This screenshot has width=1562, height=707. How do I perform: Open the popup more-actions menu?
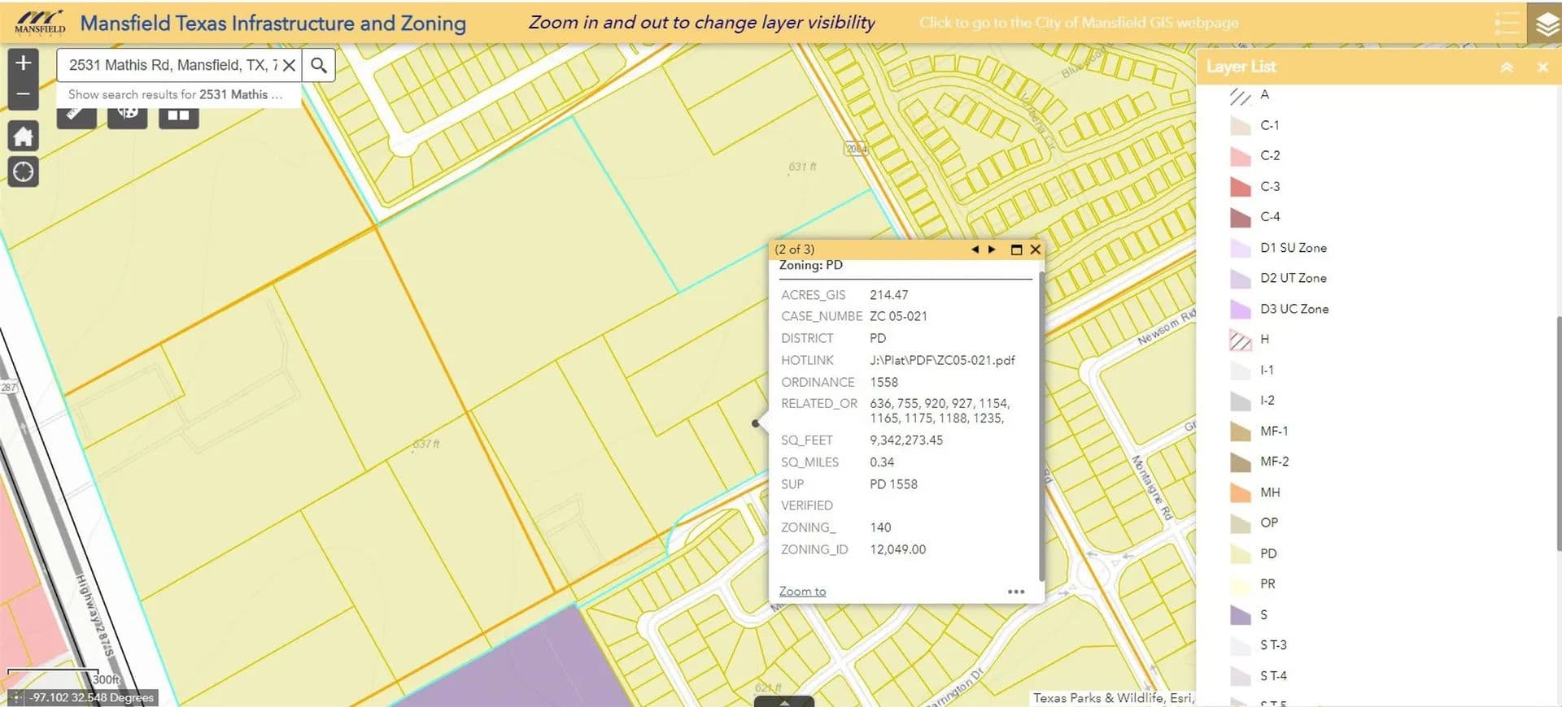(x=1016, y=592)
